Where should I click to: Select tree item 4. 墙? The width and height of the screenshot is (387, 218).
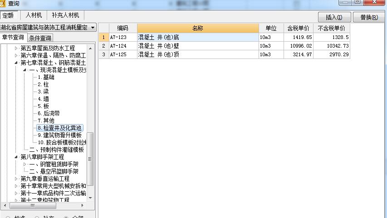(43, 99)
